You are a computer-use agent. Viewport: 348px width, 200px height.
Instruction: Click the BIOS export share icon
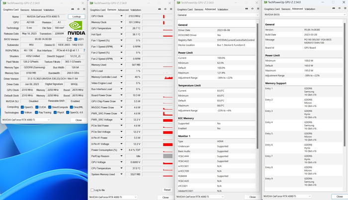tap(69, 39)
